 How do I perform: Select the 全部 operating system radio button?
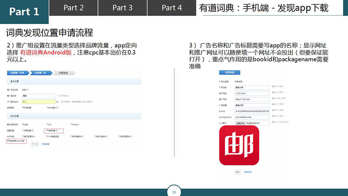pyautogui.click(x=23, y=124)
